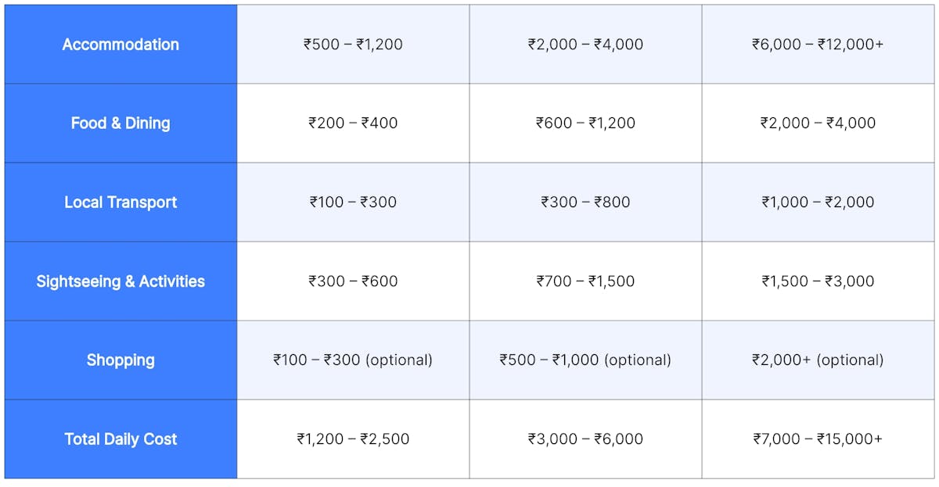Select the ₹1,500 – ₹3,000 sightseeing cell
This screenshot has width=939, height=487.
[x=818, y=281]
